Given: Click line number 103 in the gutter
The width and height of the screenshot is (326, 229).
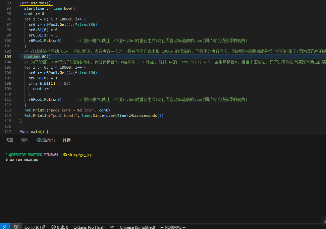Looking at the screenshot, I should [8, 57].
